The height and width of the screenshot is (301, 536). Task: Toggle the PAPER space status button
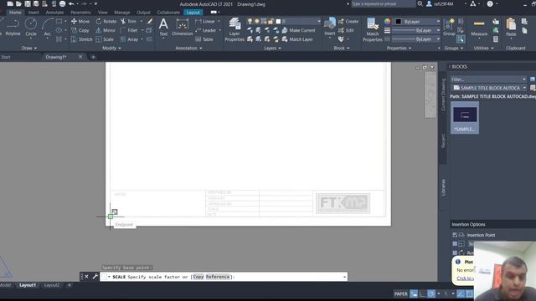point(400,293)
